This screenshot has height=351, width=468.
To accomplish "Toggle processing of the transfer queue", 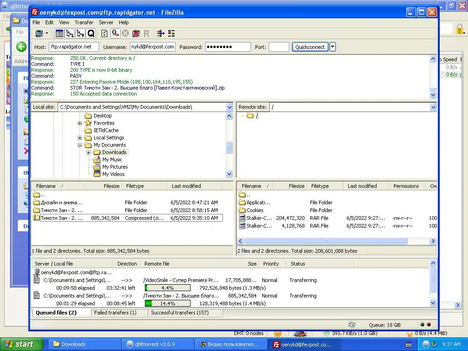I will pos(115,33).
